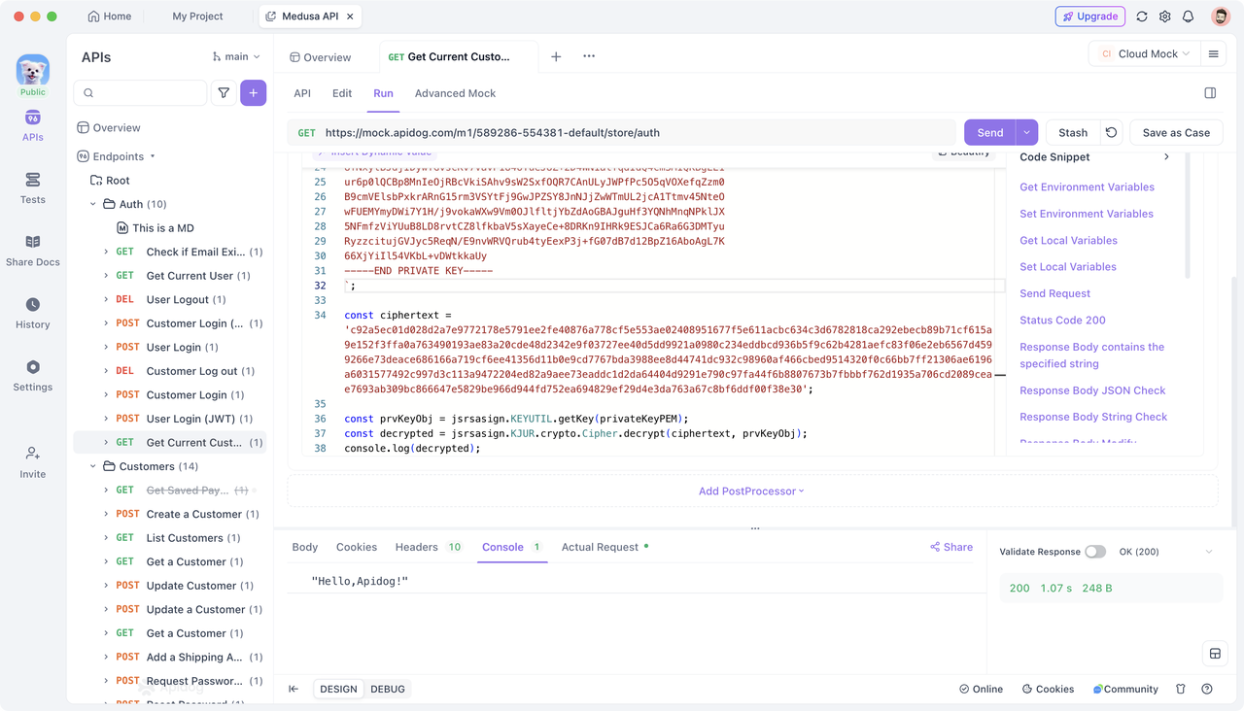Click Community in status bar
Screen dimensions: 1244x711
pos(1125,689)
